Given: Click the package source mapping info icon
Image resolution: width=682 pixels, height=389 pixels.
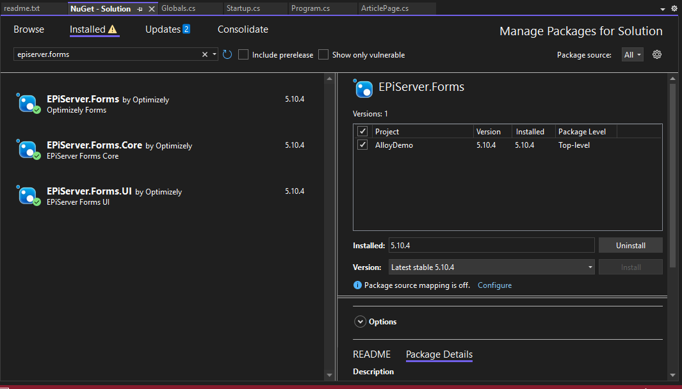Looking at the screenshot, I should (357, 285).
